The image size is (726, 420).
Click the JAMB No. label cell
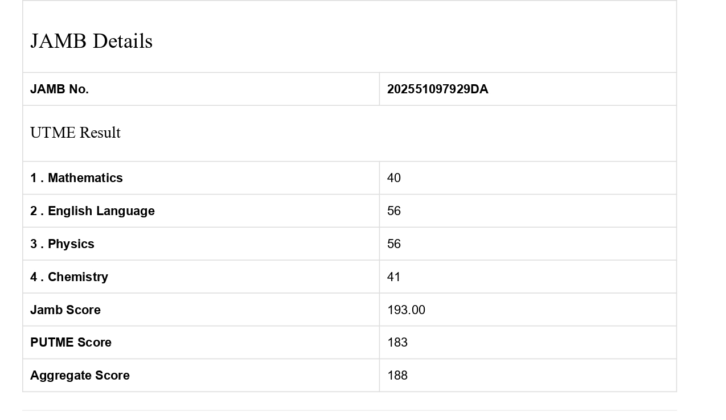pyautogui.click(x=59, y=89)
